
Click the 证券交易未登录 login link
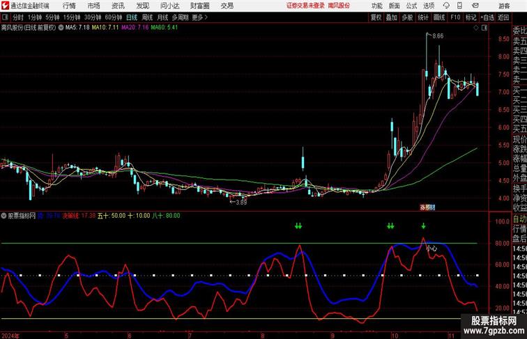click(x=305, y=6)
